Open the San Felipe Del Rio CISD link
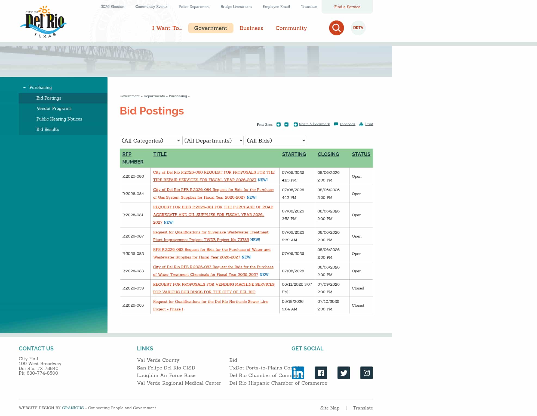This screenshot has width=537, height=416. [x=166, y=368]
